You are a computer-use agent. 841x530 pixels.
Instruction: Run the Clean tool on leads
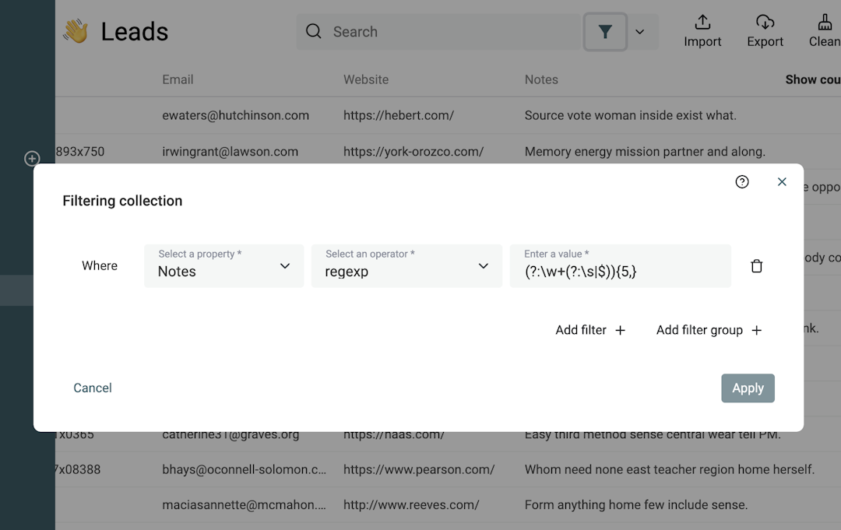click(825, 31)
